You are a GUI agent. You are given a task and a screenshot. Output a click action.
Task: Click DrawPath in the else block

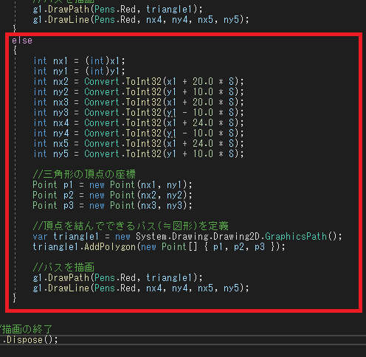[69, 278]
